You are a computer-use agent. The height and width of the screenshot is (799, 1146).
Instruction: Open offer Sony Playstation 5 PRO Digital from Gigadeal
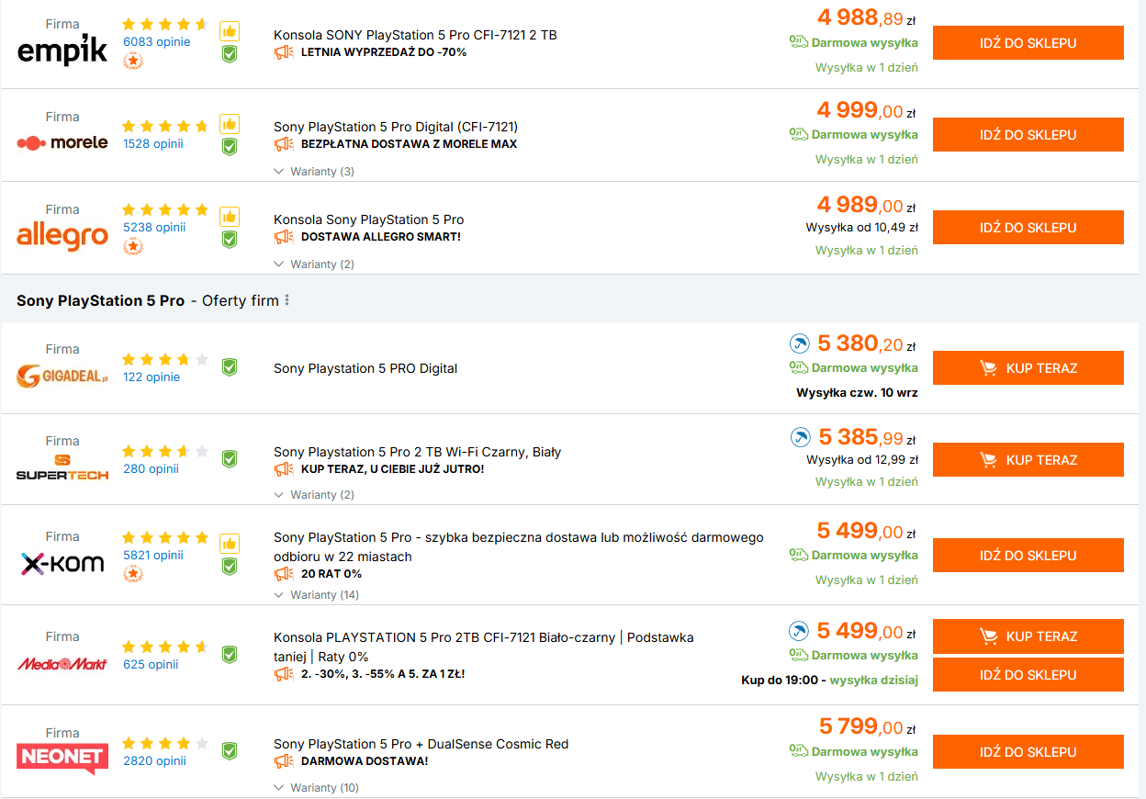pos(365,368)
